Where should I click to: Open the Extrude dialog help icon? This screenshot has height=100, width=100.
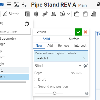[x=87, y=93]
